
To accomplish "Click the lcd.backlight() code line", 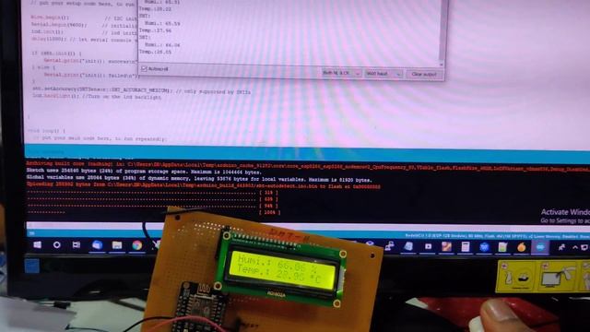I will pyautogui.click(x=97, y=97).
